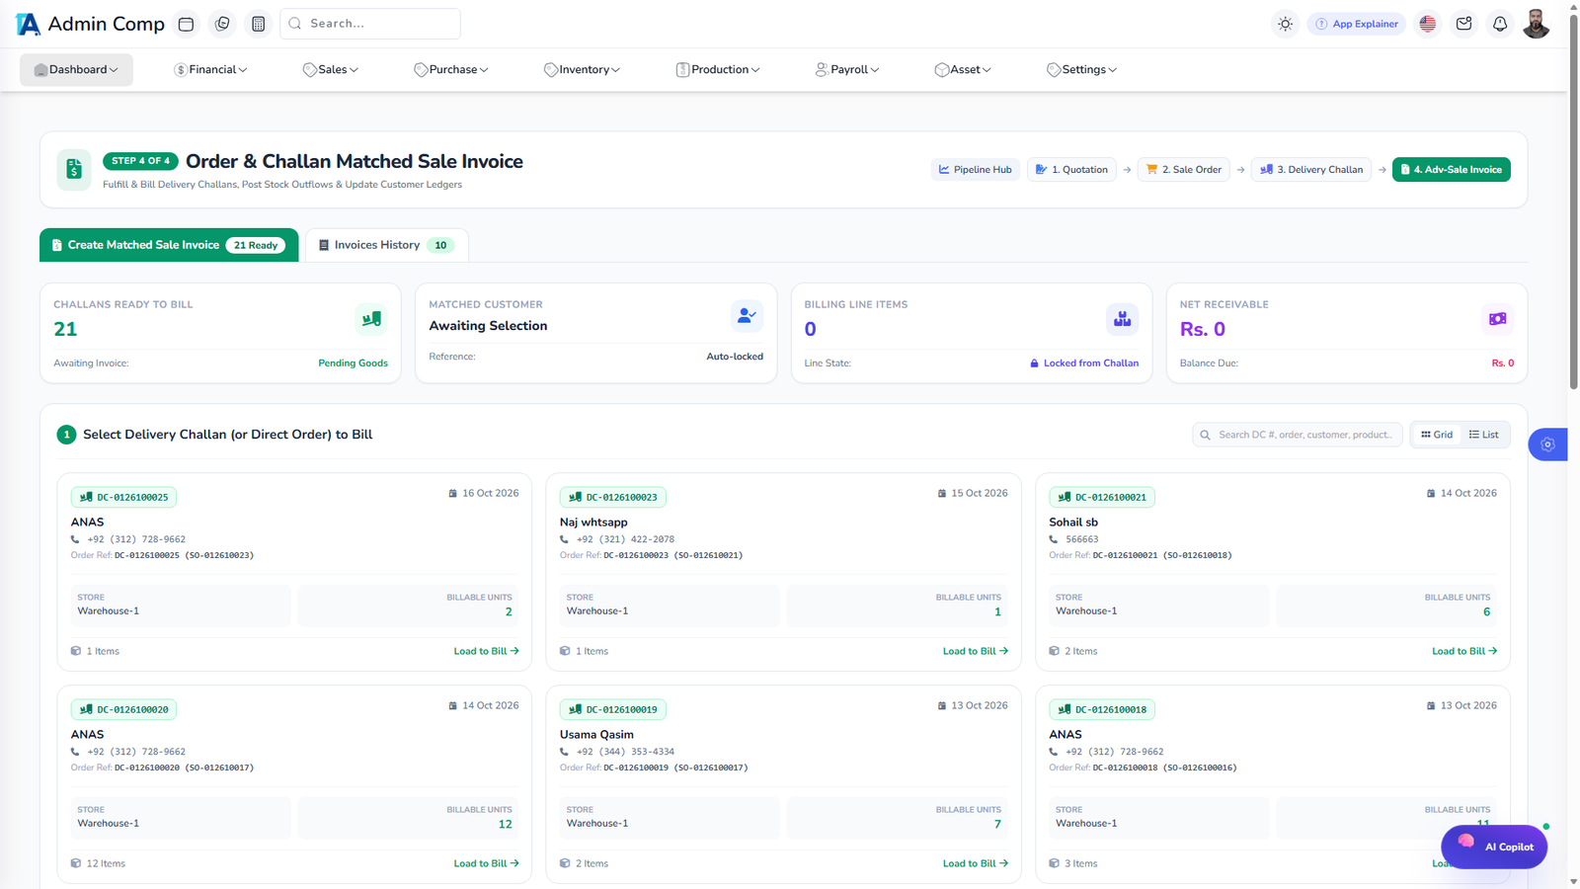
Task: Expand the Inventory menu
Action: [x=582, y=69]
